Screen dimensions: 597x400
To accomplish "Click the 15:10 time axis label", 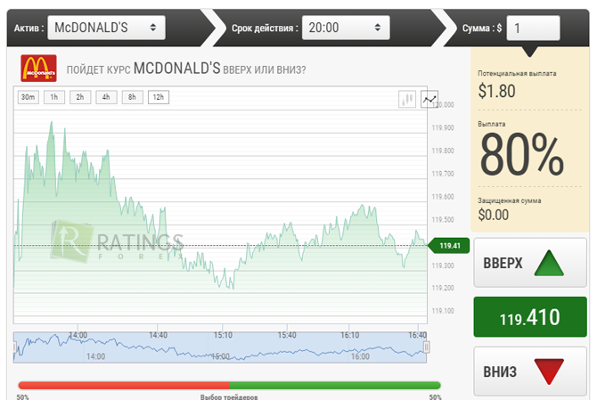I will coord(223,335).
